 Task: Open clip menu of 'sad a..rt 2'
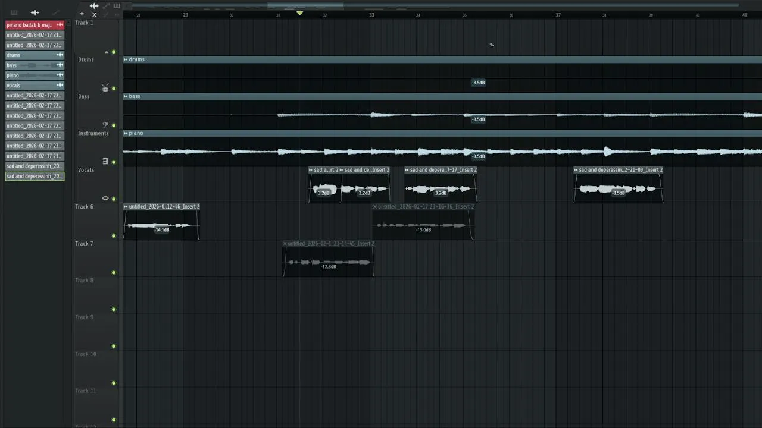(311, 170)
